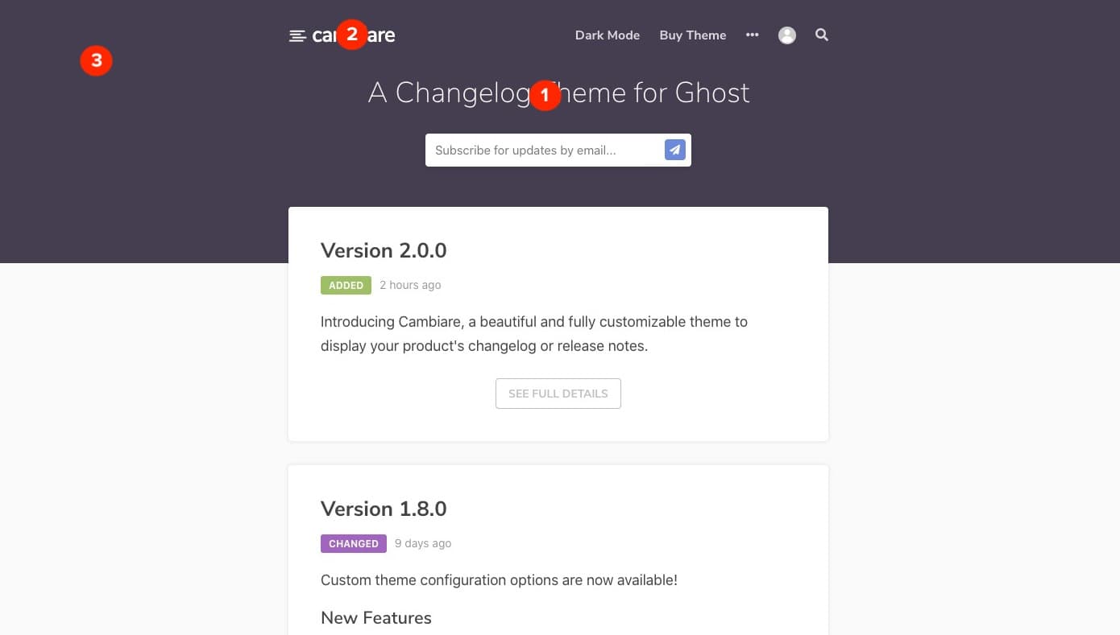Click See Full Details button
The image size is (1120, 635).
[558, 394]
